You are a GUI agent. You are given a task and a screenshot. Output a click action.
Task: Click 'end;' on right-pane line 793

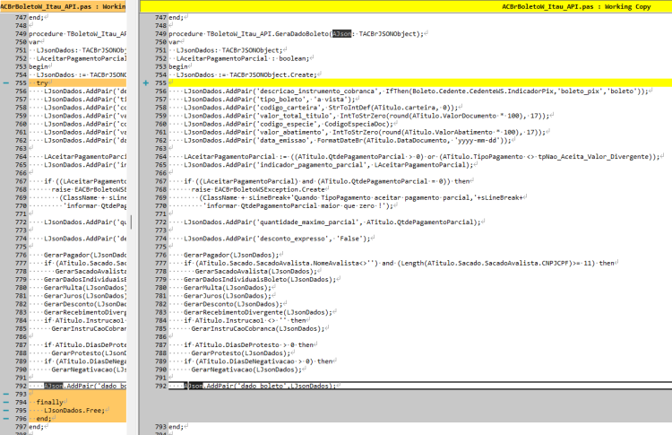[x=177, y=426]
